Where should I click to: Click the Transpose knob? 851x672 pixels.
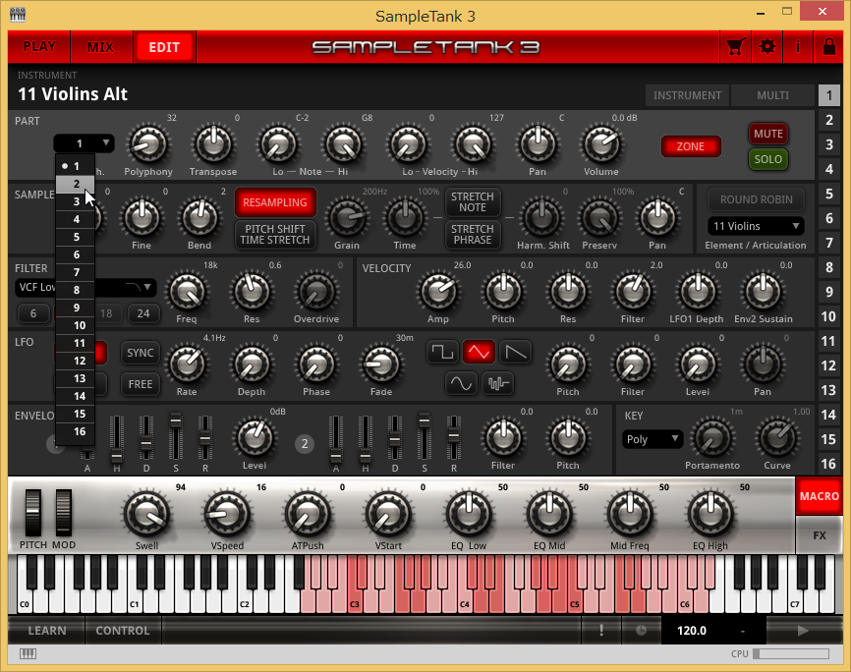[x=213, y=143]
